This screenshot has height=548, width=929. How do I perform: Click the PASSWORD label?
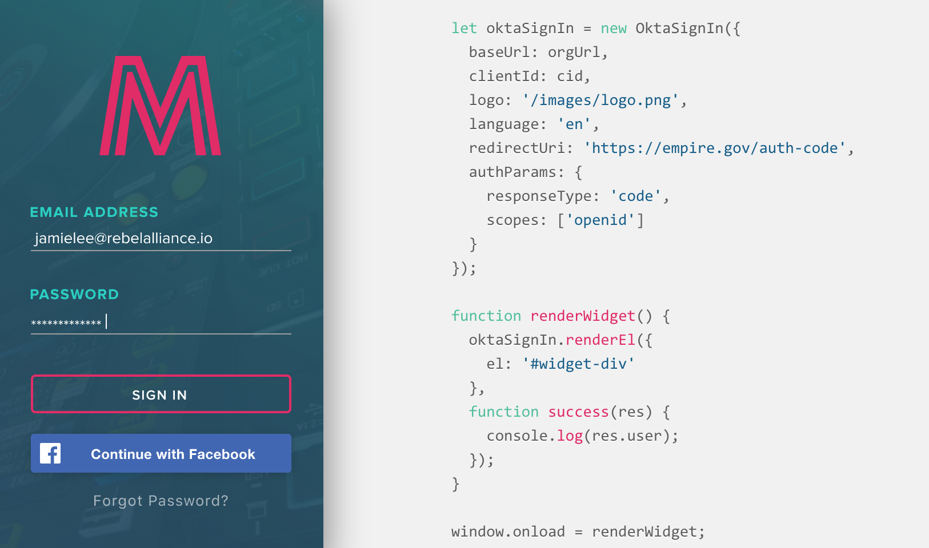(74, 295)
